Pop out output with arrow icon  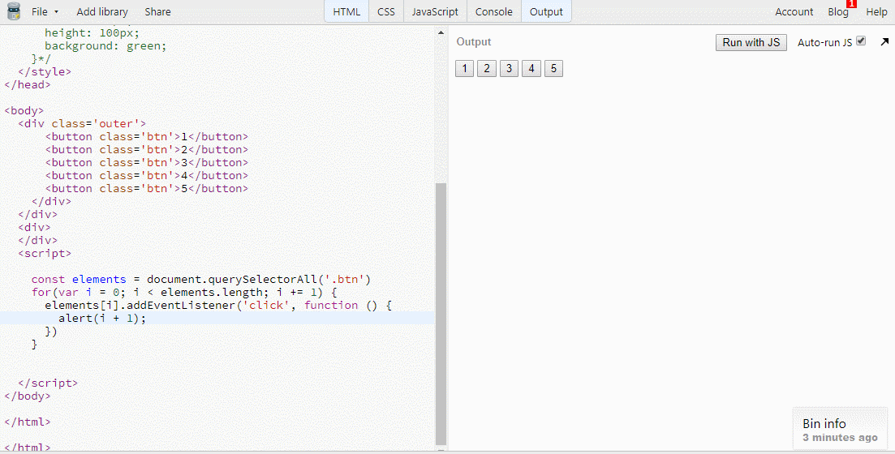pyautogui.click(x=884, y=41)
